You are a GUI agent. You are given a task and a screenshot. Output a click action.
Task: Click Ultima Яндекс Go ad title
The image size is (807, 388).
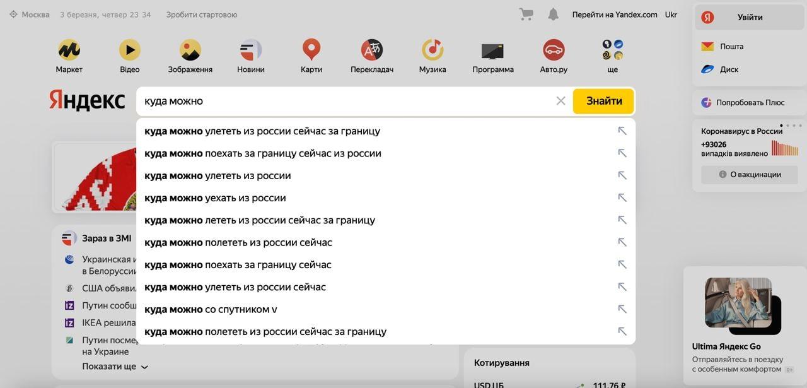point(726,346)
